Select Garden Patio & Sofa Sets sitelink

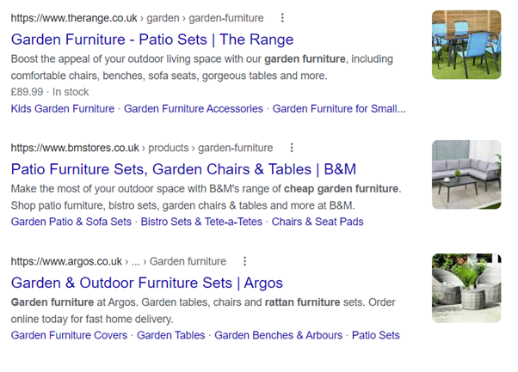pos(71,222)
